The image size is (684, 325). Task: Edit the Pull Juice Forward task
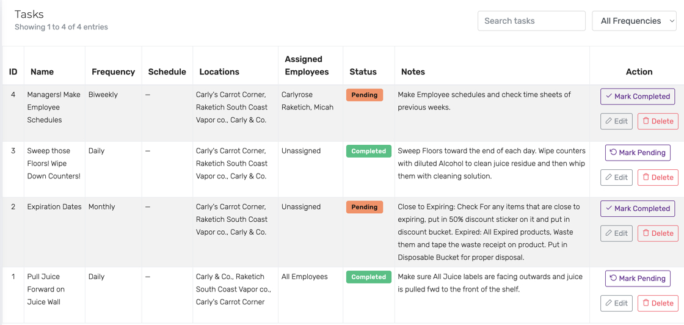click(x=616, y=303)
